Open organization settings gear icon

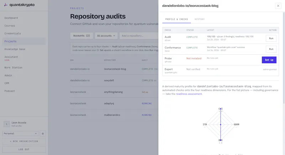click(43, 134)
